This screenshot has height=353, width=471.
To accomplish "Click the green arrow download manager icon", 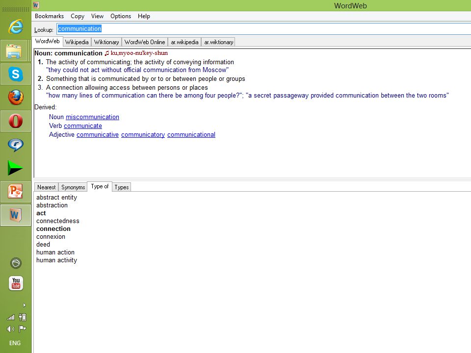I will click(15, 168).
